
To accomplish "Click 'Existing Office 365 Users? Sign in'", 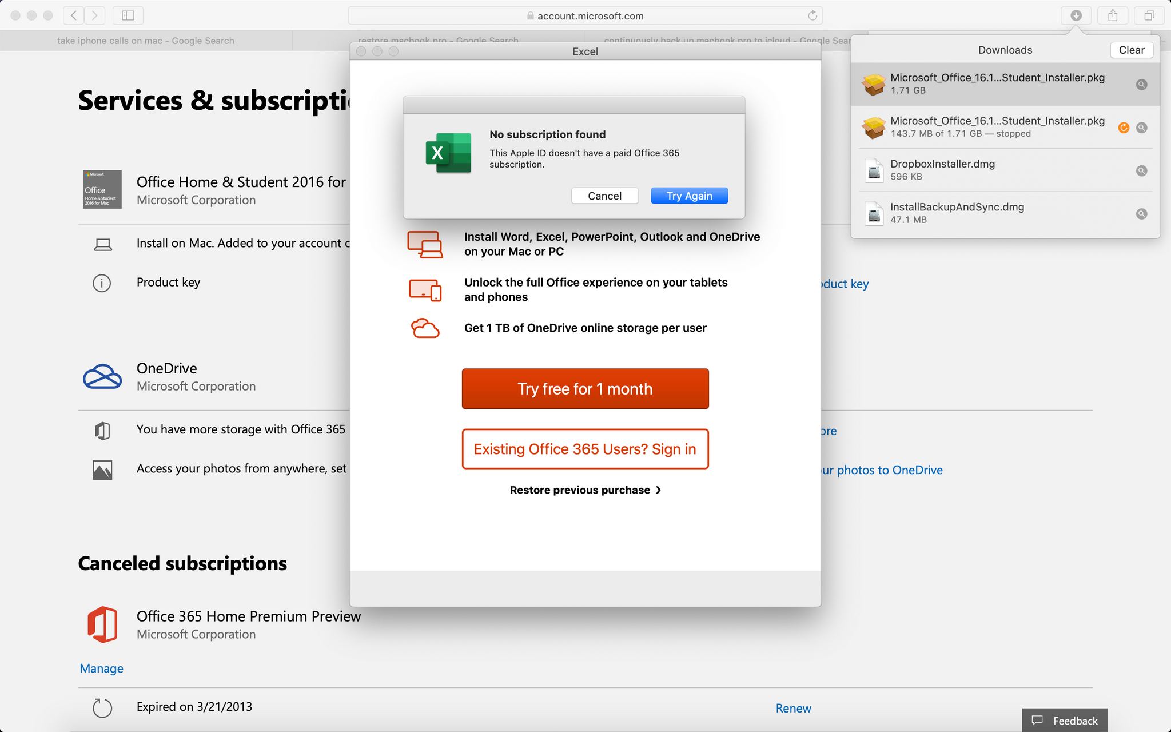I will [x=585, y=449].
